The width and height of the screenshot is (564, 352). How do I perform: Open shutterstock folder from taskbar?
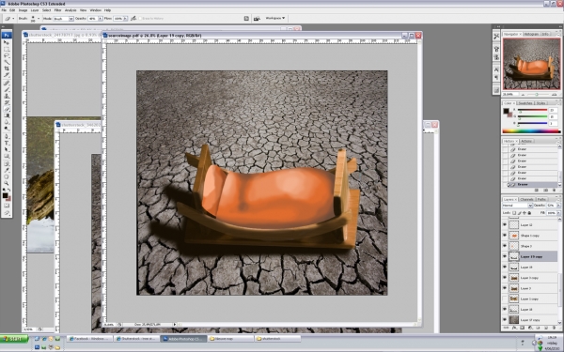click(277, 339)
